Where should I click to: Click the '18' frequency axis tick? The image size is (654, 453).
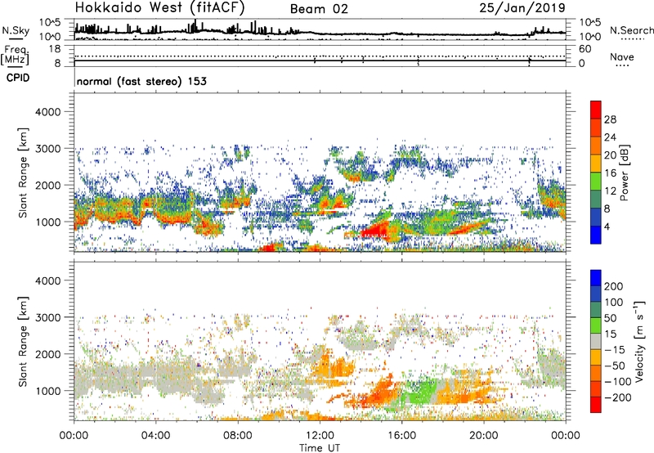55,49
